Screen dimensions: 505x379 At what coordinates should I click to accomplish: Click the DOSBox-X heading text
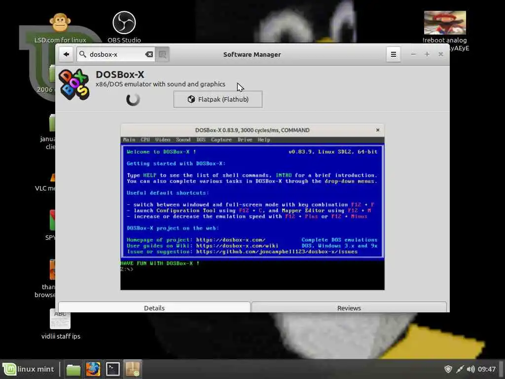(x=120, y=75)
